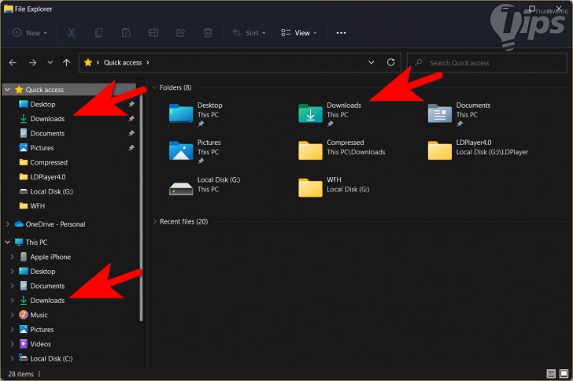Image resolution: width=573 pixels, height=381 pixels.
Task: Go up one directory level
Action: pos(67,62)
